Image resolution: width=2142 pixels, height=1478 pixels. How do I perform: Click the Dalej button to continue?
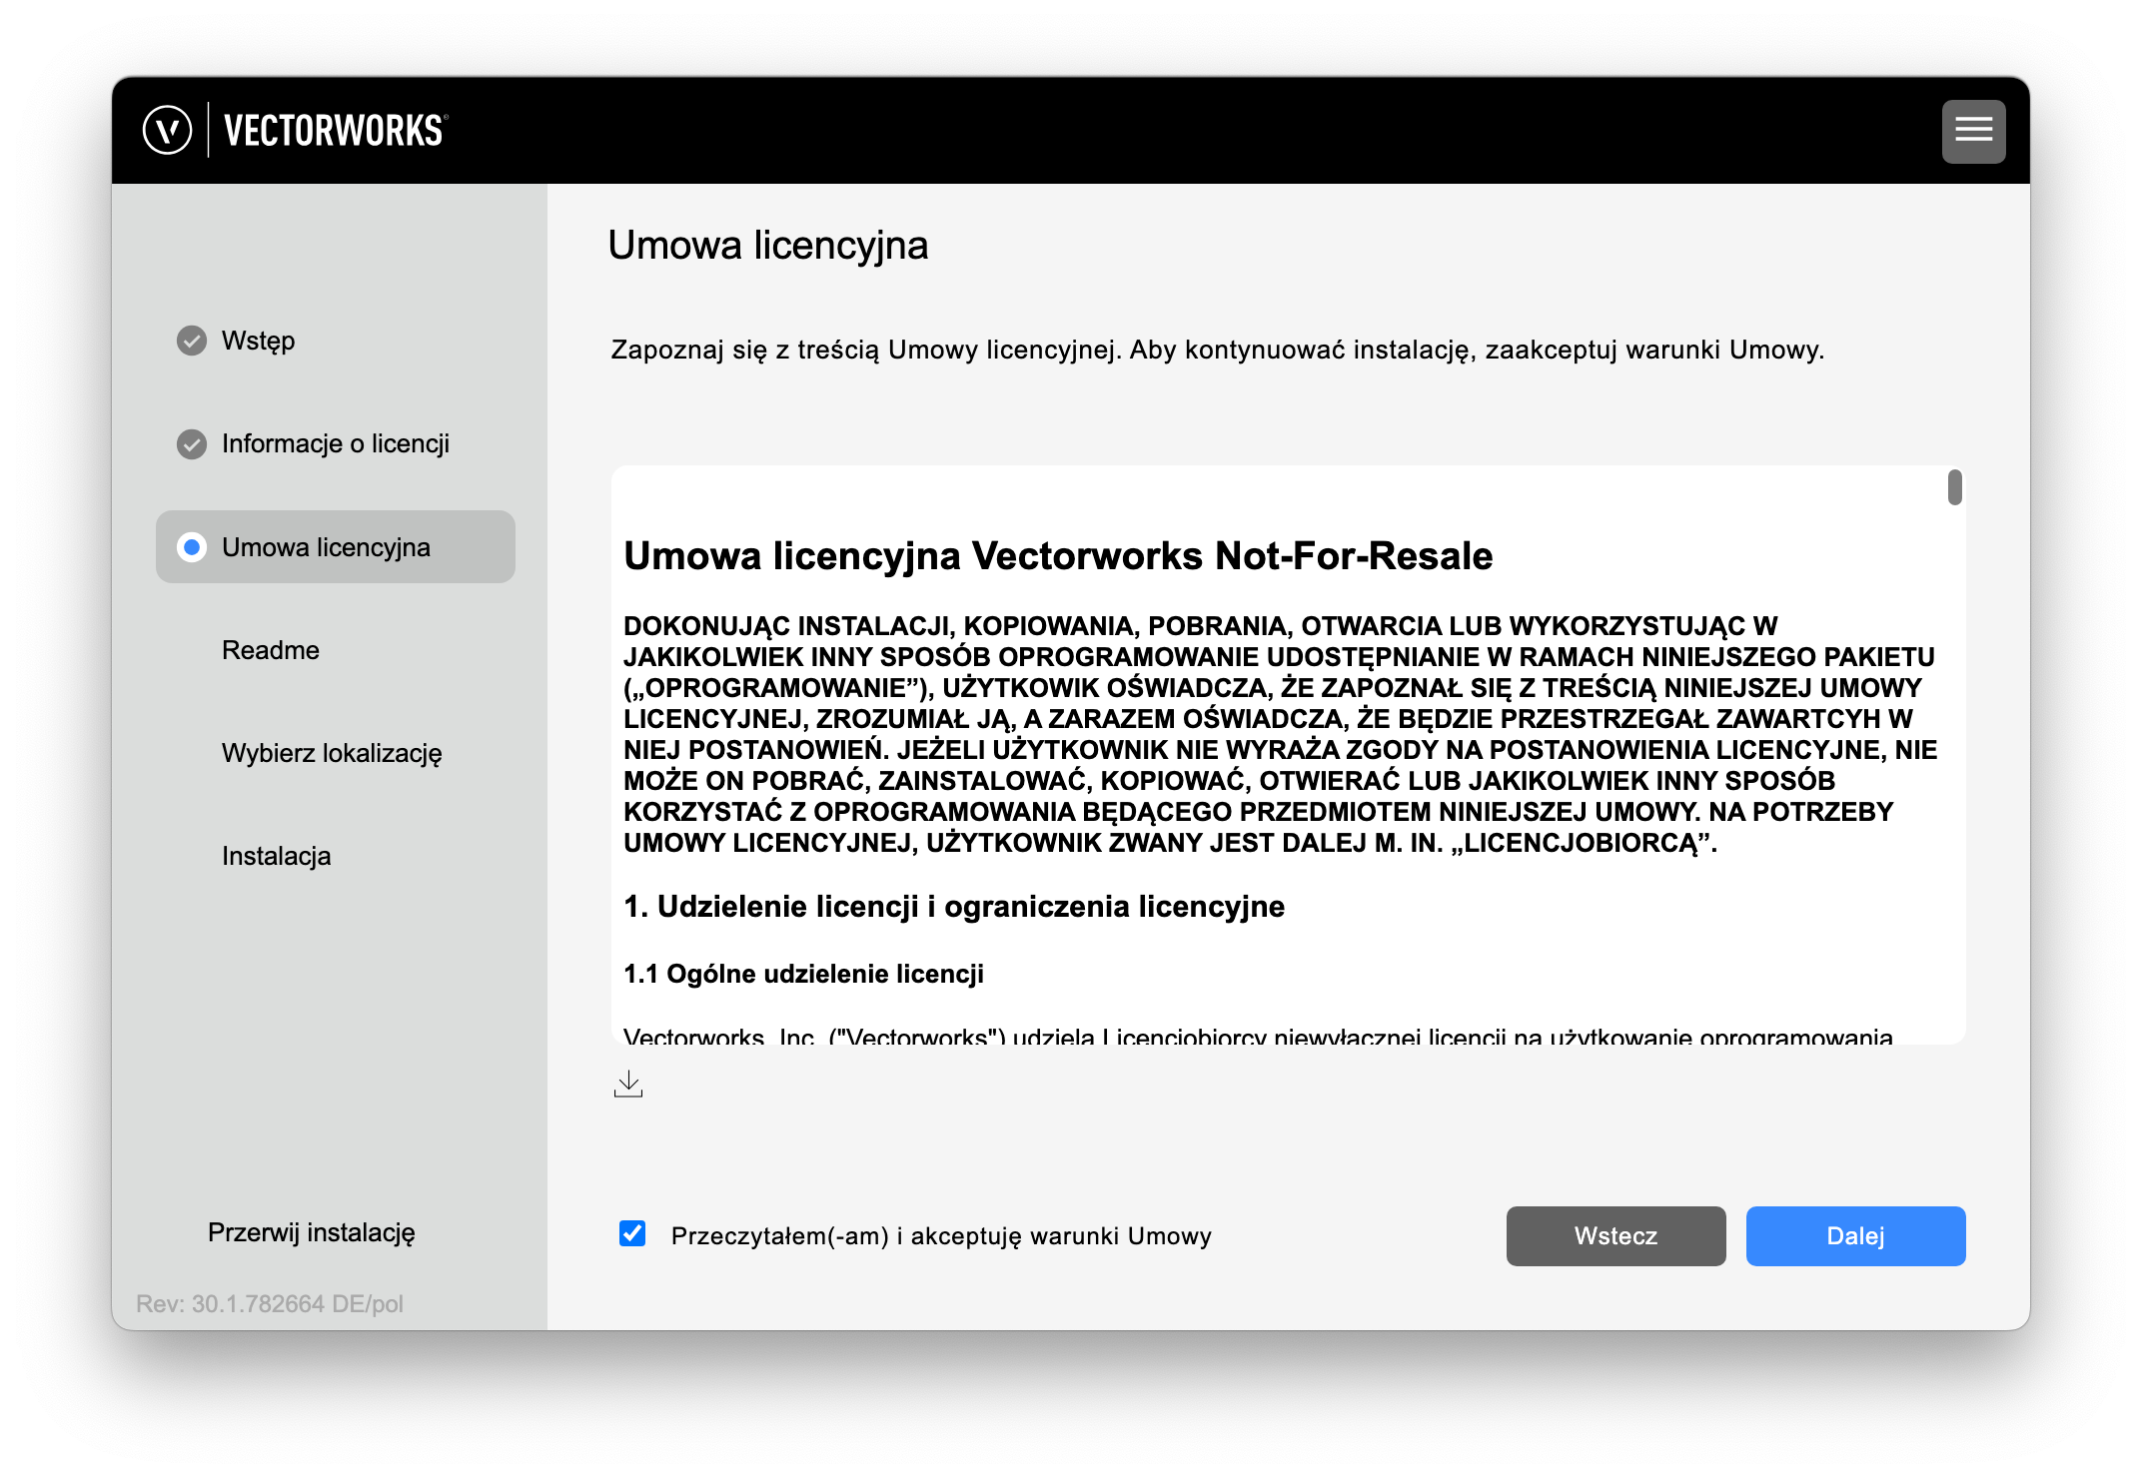point(1855,1236)
